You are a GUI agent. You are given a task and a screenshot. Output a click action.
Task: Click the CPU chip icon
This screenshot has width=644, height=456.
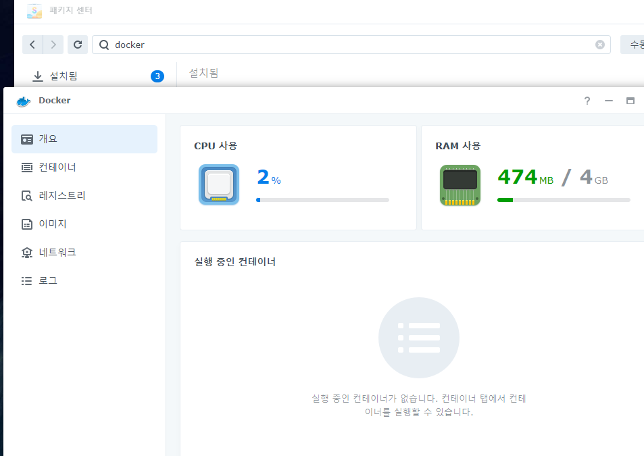coord(219,184)
